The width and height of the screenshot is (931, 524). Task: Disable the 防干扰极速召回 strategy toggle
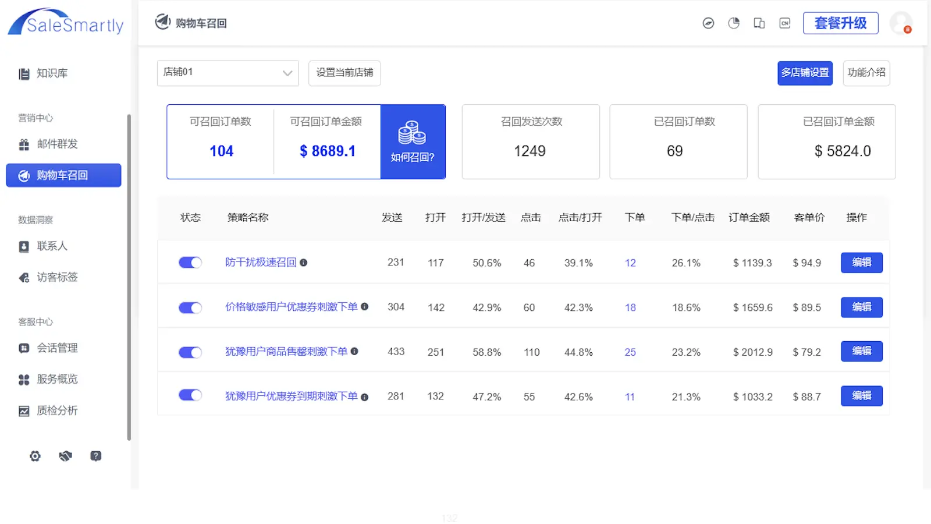pos(190,262)
